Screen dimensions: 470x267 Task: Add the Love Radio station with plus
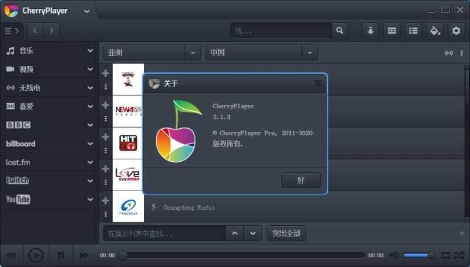pyautogui.click(x=106, y=169)
